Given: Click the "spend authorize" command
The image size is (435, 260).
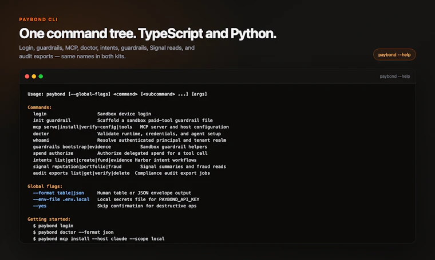Looking at the screenshot, I should [x=53, y=153].
